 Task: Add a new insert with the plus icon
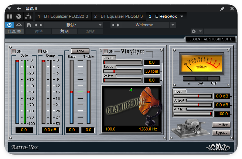[x=19, y=9]
